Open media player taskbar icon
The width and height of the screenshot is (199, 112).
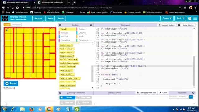pyautogui.click(x=40, y=109)
